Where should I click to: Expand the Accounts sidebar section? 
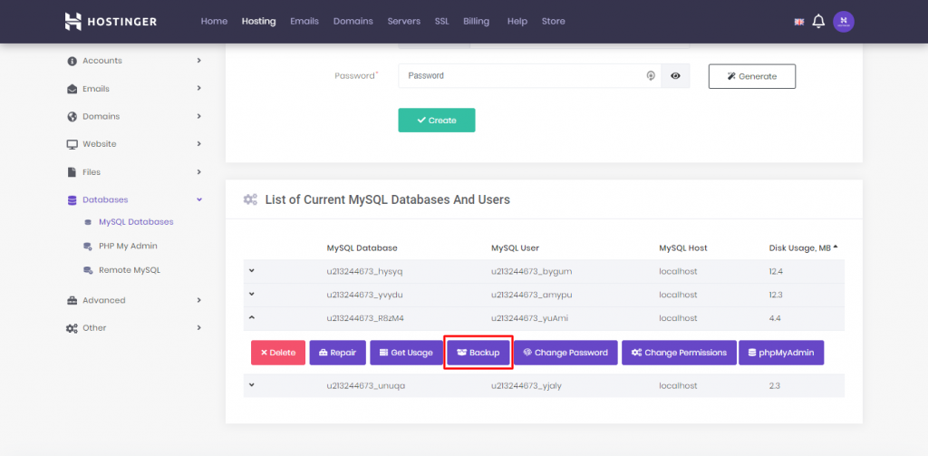tap(198, 61)
